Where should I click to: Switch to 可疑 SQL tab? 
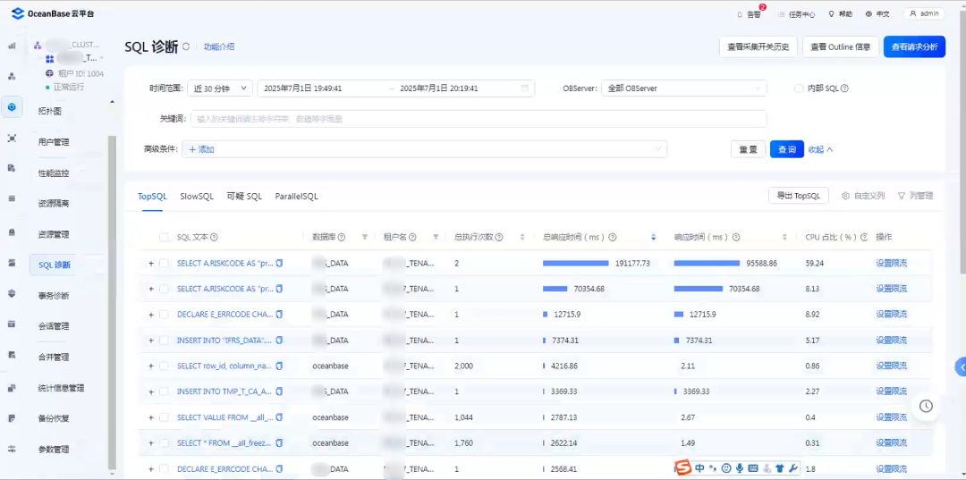tap(244, 197)
